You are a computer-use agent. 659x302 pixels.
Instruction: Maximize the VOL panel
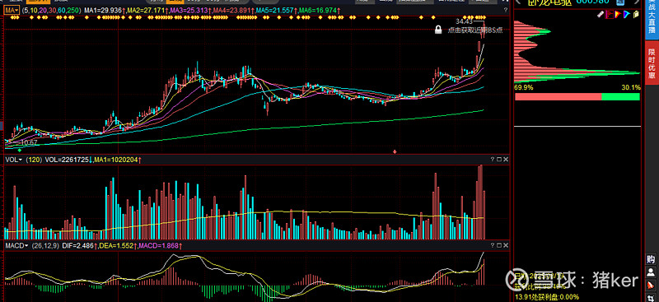pyautogui.click(x=499, y=160)
